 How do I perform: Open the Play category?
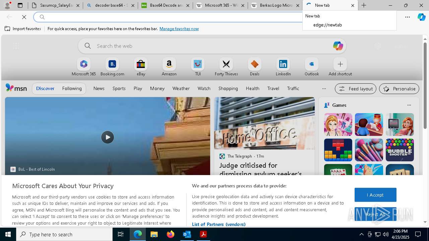click(138, 88)
